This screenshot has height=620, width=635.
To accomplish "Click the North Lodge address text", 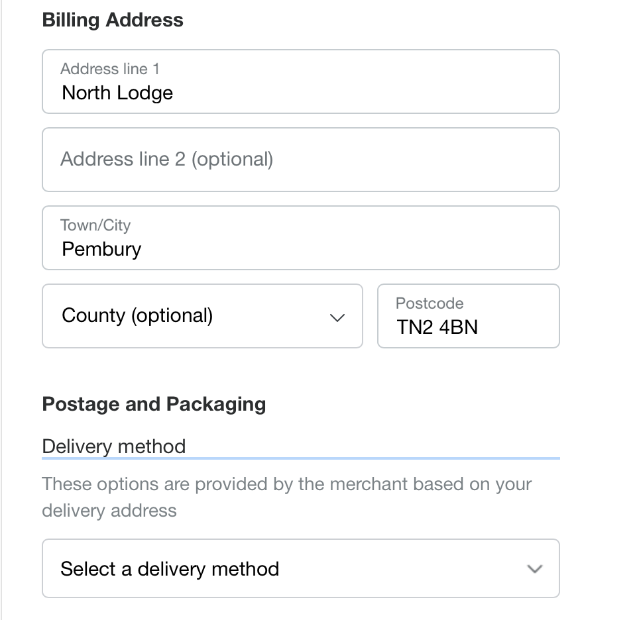I will click(117, 93).
